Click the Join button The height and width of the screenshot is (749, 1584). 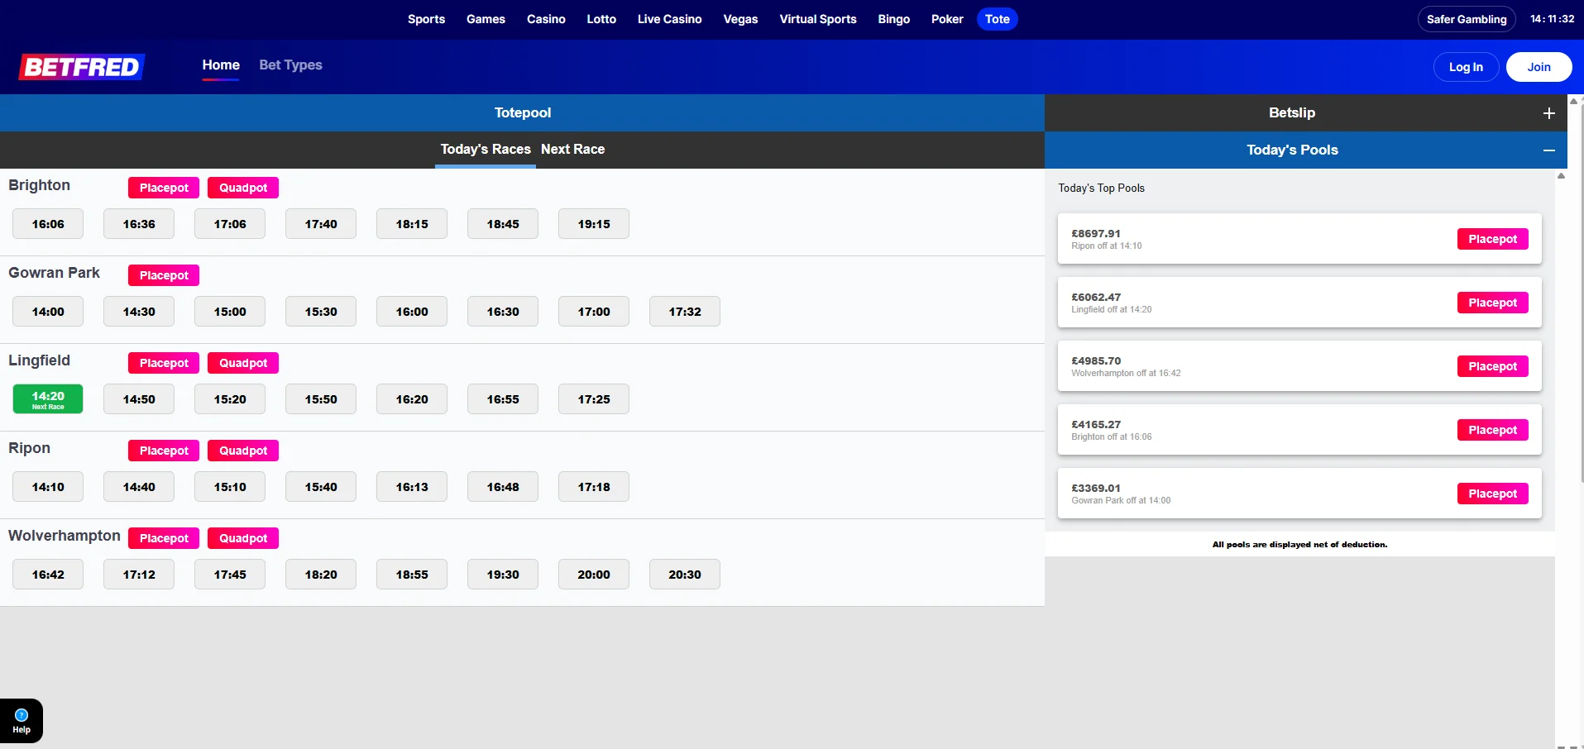point(1539,67)
